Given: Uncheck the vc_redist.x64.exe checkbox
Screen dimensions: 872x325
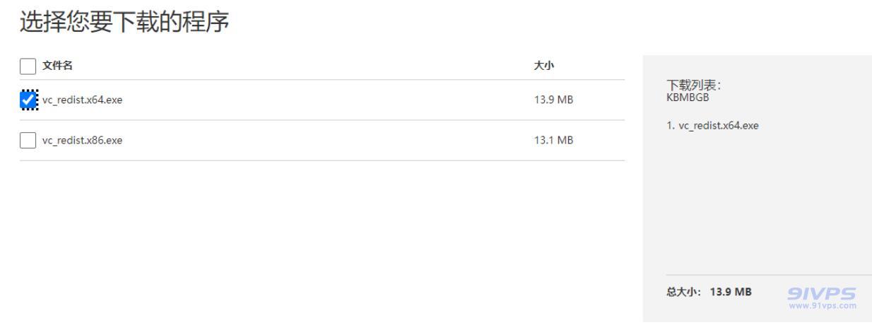Looking at the screenshot, I should [x=28, y=100].
